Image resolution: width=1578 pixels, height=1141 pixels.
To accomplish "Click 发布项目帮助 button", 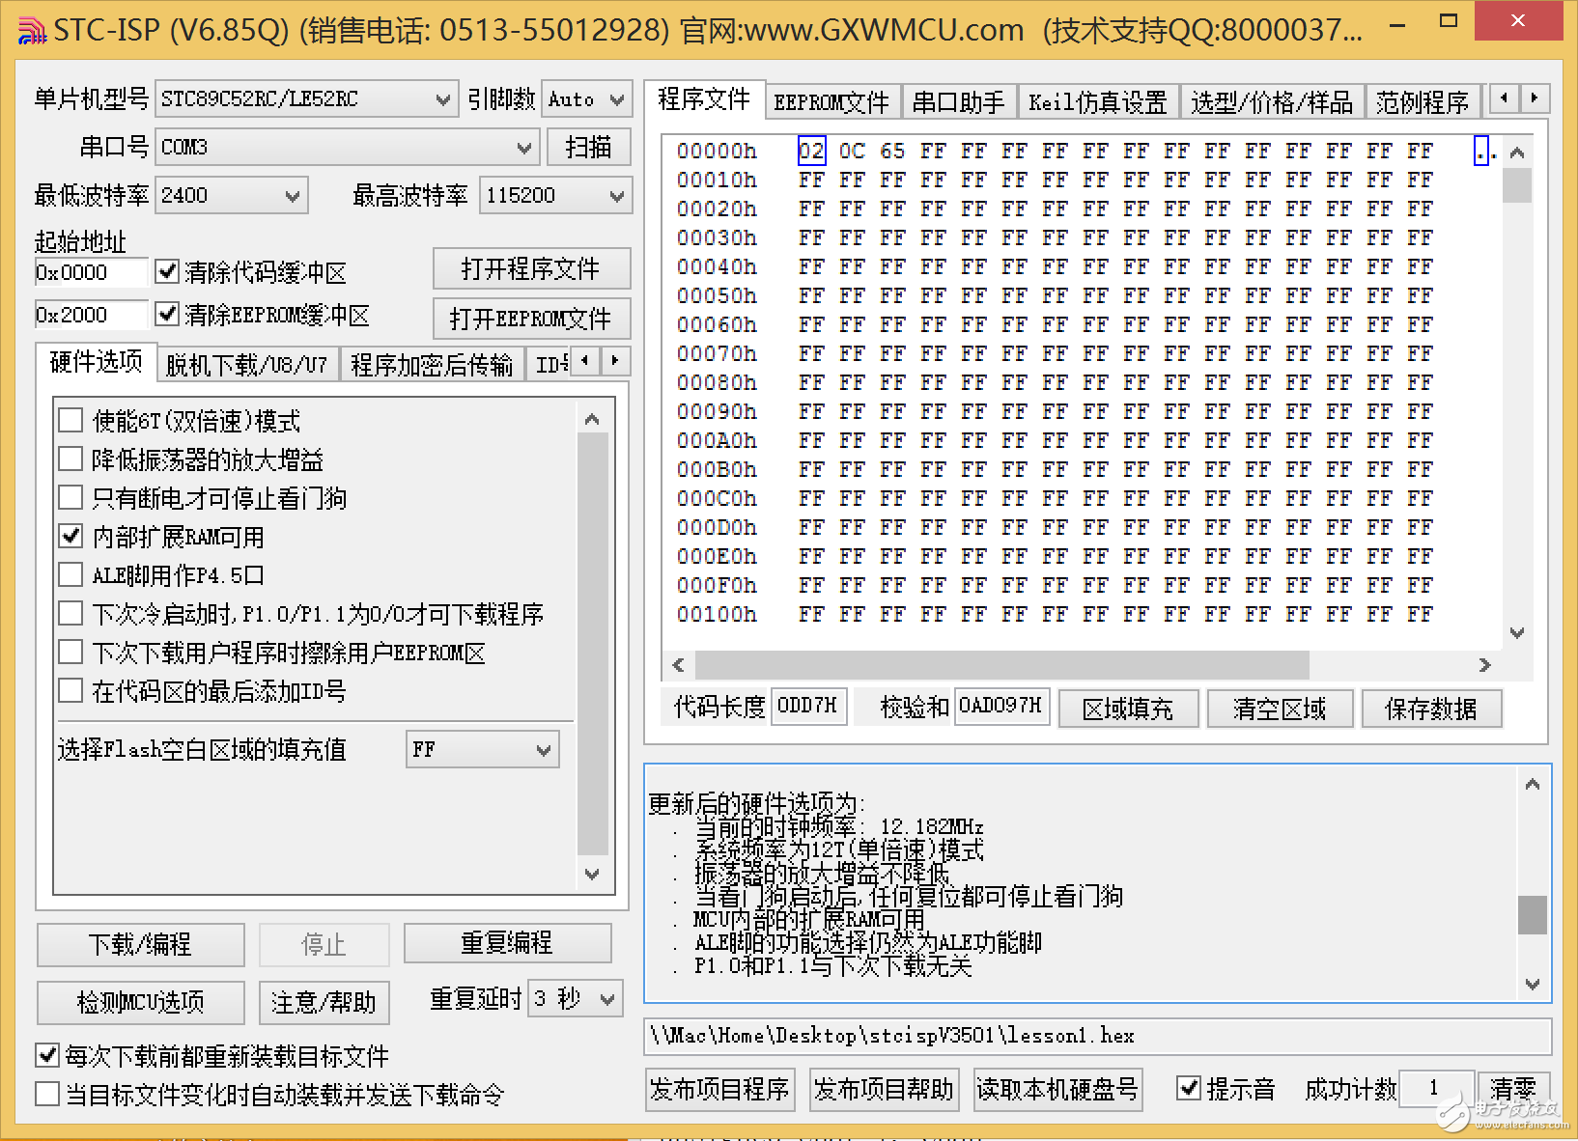I will click(884, 1090).
